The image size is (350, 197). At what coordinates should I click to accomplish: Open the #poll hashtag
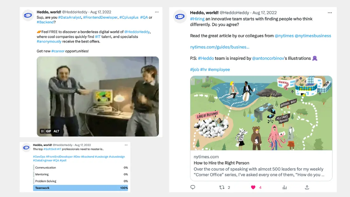pyautogui.click(x=63, y=160)
